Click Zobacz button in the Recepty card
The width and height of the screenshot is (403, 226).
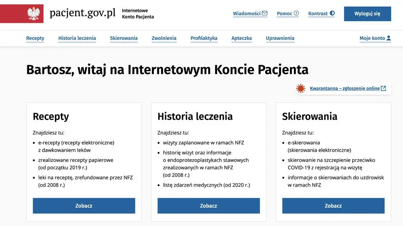[x=84, y=206]
